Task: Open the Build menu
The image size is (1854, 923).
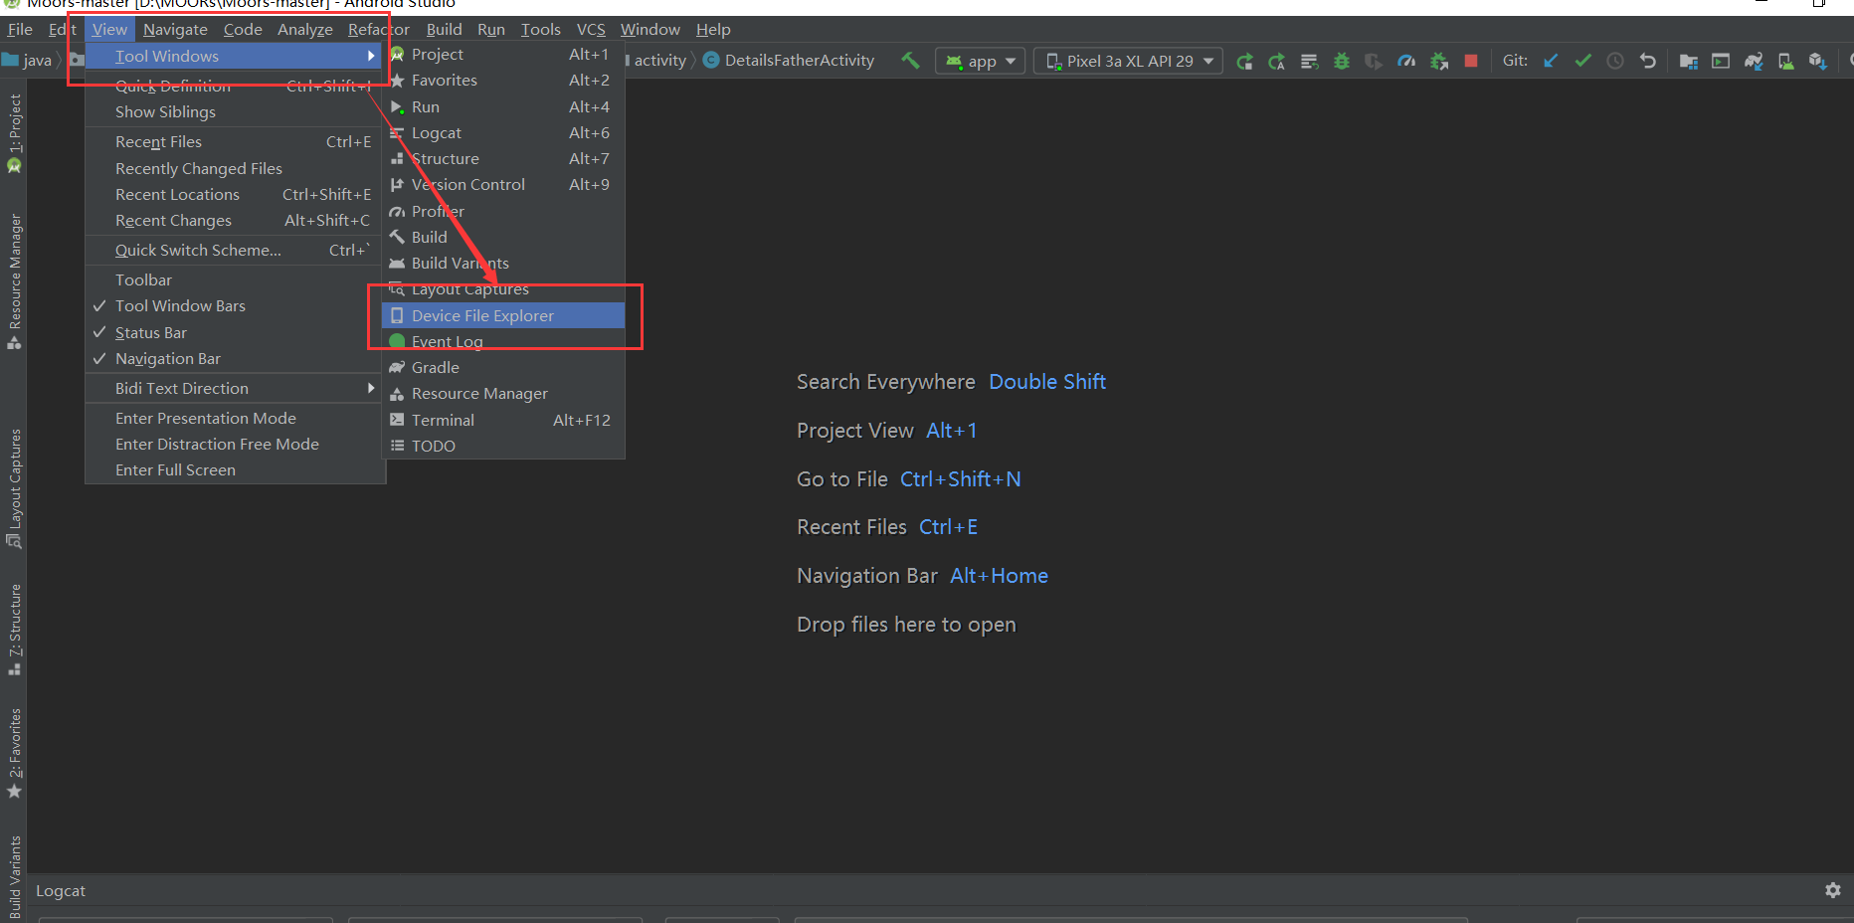Action: (x=445, y=29)
